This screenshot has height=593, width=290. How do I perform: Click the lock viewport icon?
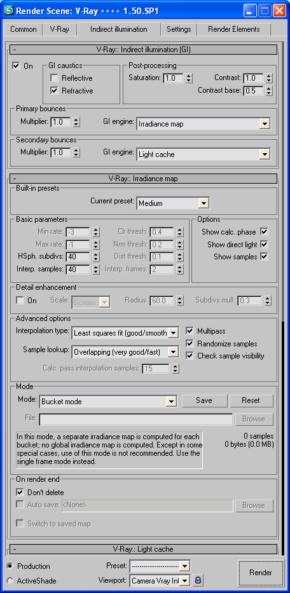click(198, 580)
